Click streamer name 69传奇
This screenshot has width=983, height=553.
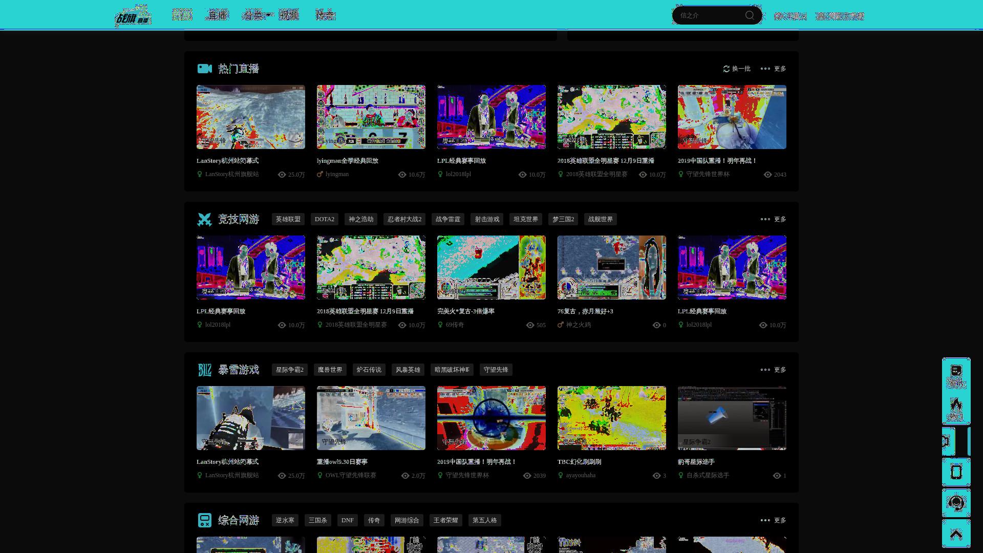pyautogui.click(x=455, y=325)
